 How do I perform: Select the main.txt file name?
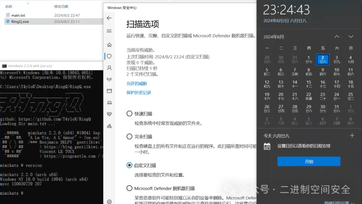click(x=18, y=15)
